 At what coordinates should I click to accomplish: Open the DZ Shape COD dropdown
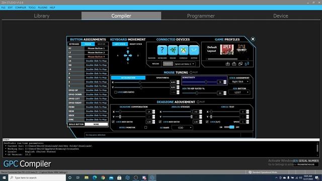[x=182, y=128]
